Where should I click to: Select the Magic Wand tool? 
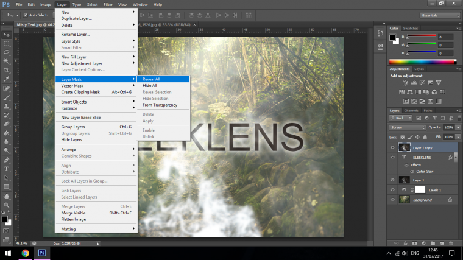(x=6, y=61)
